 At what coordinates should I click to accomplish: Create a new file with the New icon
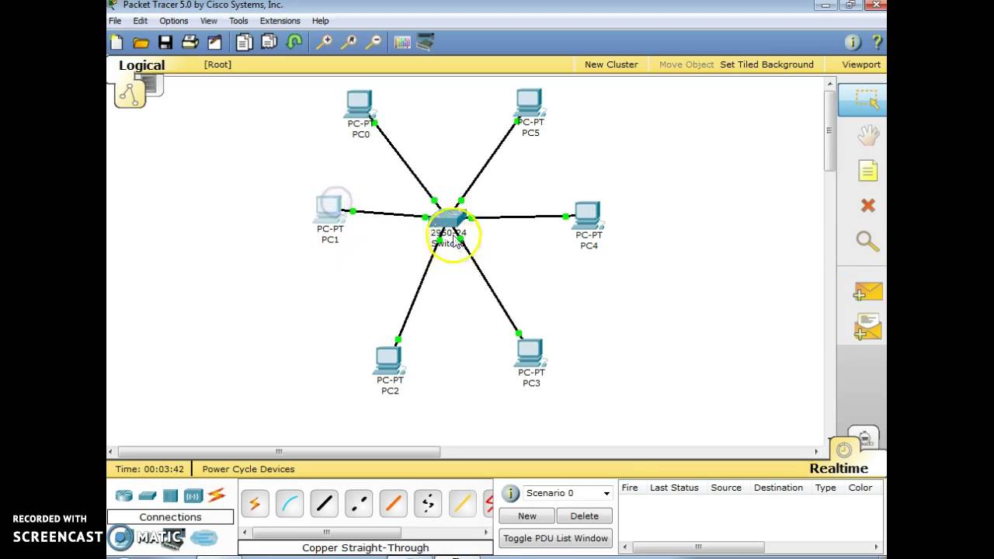click(x=116, y=43)
